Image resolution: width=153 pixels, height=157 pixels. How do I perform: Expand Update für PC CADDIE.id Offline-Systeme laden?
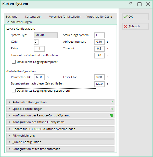pyautogui.click(x=60, y=129)
